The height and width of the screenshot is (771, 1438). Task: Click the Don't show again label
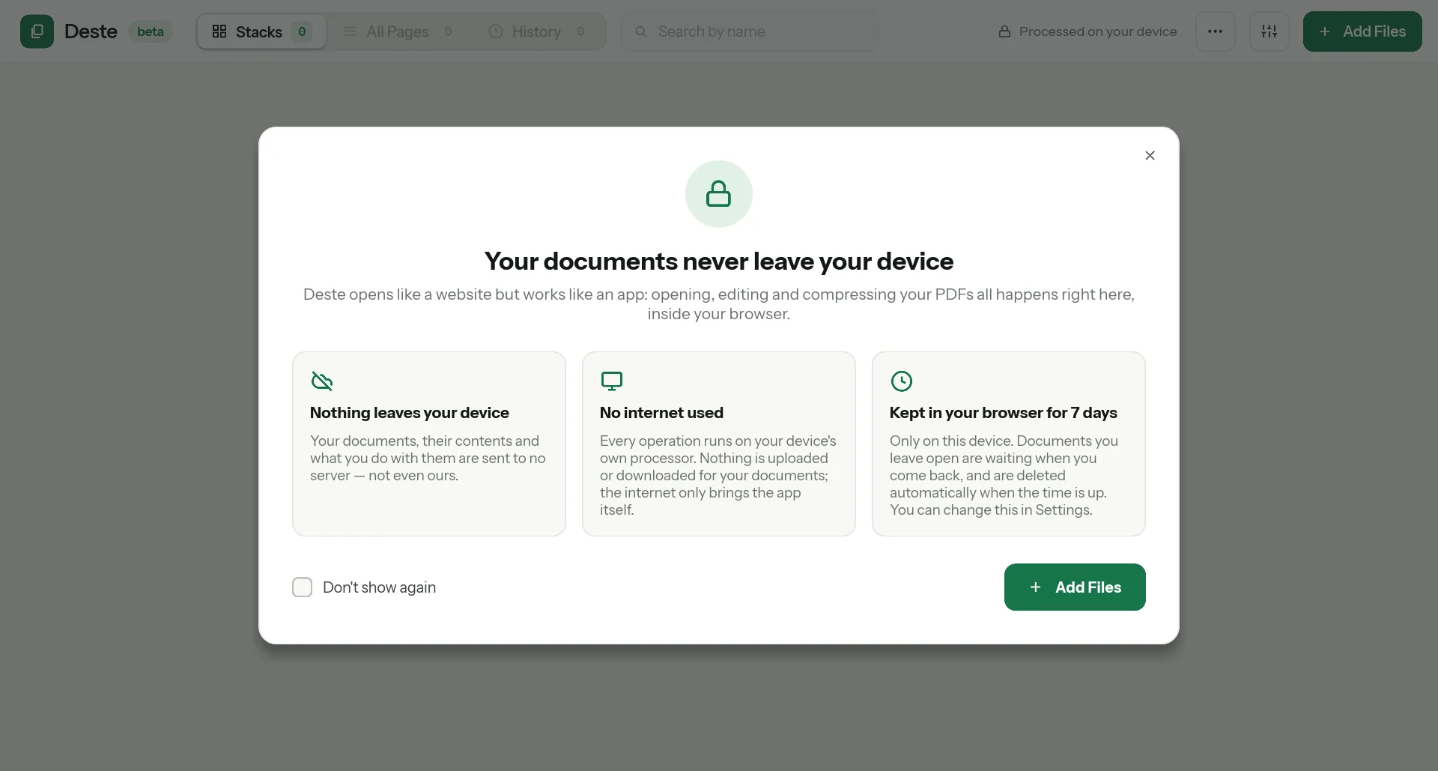point(379,587)
